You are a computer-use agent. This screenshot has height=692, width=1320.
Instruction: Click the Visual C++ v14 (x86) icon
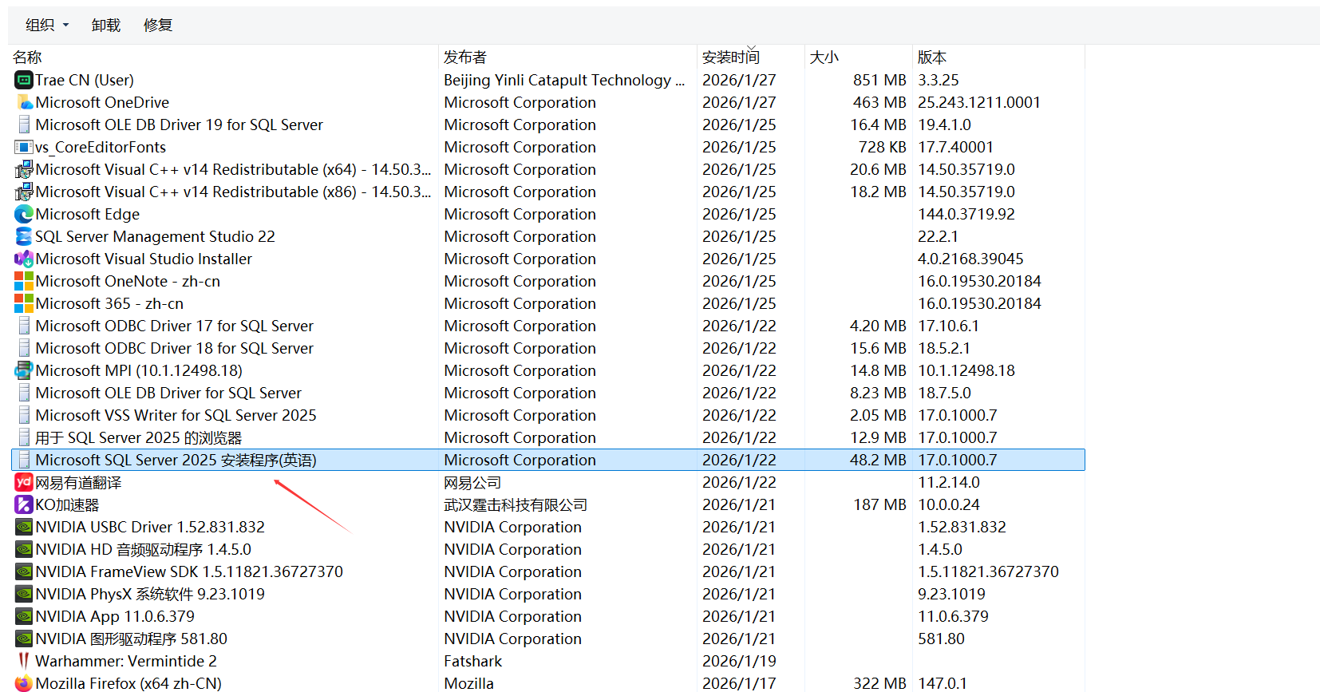point(24,192)
